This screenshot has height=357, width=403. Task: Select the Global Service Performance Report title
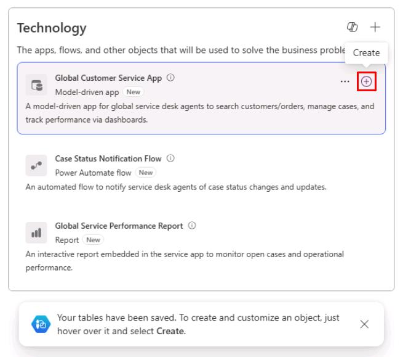pyautogui.click(x=119, y=226)
